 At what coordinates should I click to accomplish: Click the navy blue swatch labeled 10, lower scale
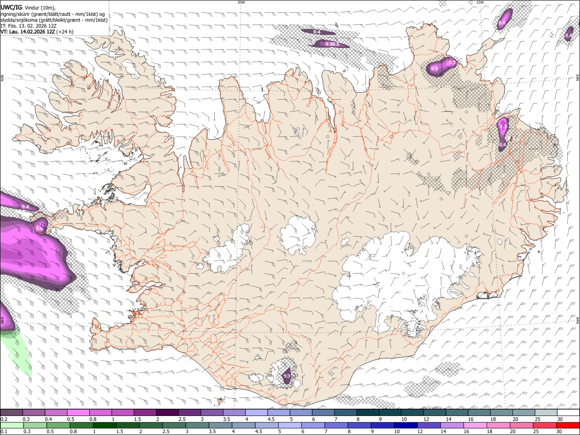click(406, 425)
